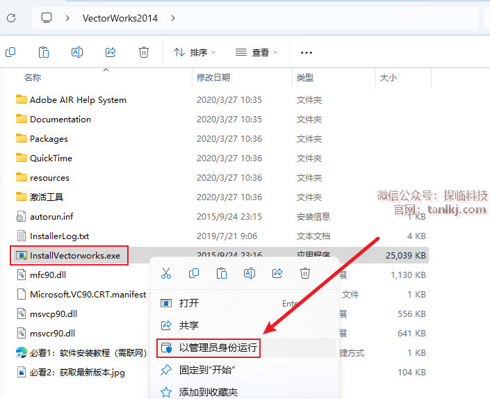Click the QuickTime folder icon
490x399 pixels.
[x=22, y=158]
